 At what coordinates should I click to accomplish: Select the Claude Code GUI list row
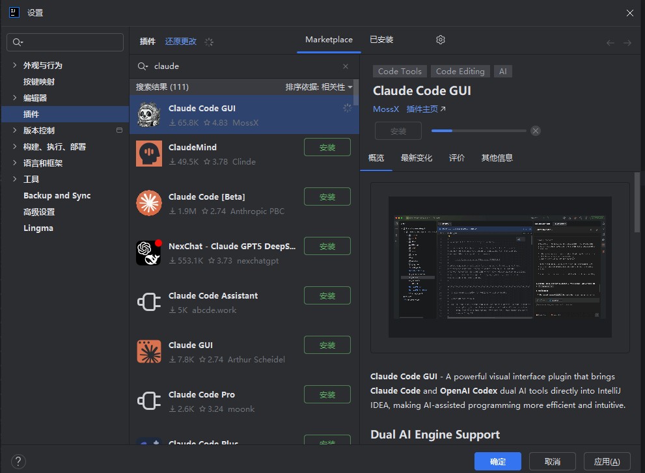[244, 115]
